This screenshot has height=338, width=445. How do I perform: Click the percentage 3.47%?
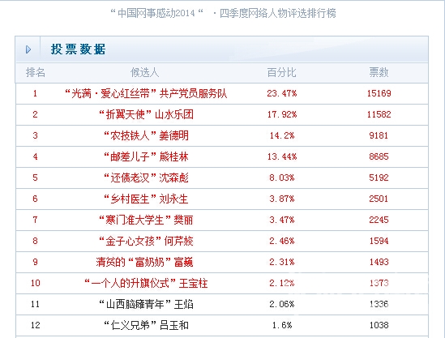[x=282, y=220]
